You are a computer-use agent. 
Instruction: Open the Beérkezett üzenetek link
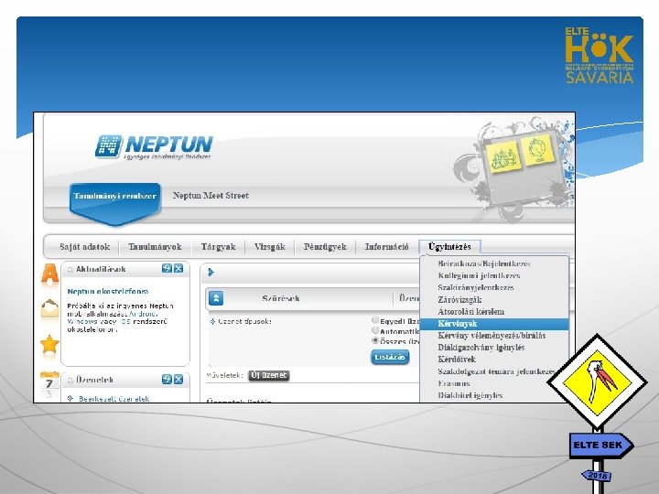[x=113, y=399]
